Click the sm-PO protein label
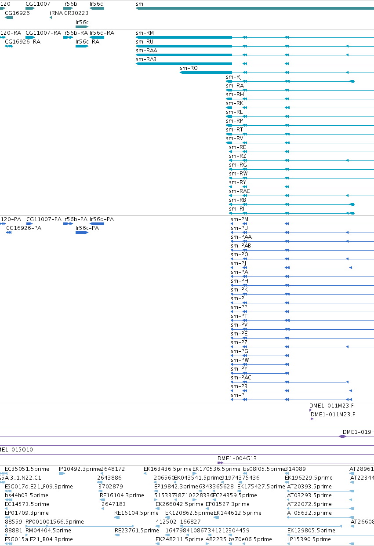Screen dimensions: 374x546 (240, 255)
